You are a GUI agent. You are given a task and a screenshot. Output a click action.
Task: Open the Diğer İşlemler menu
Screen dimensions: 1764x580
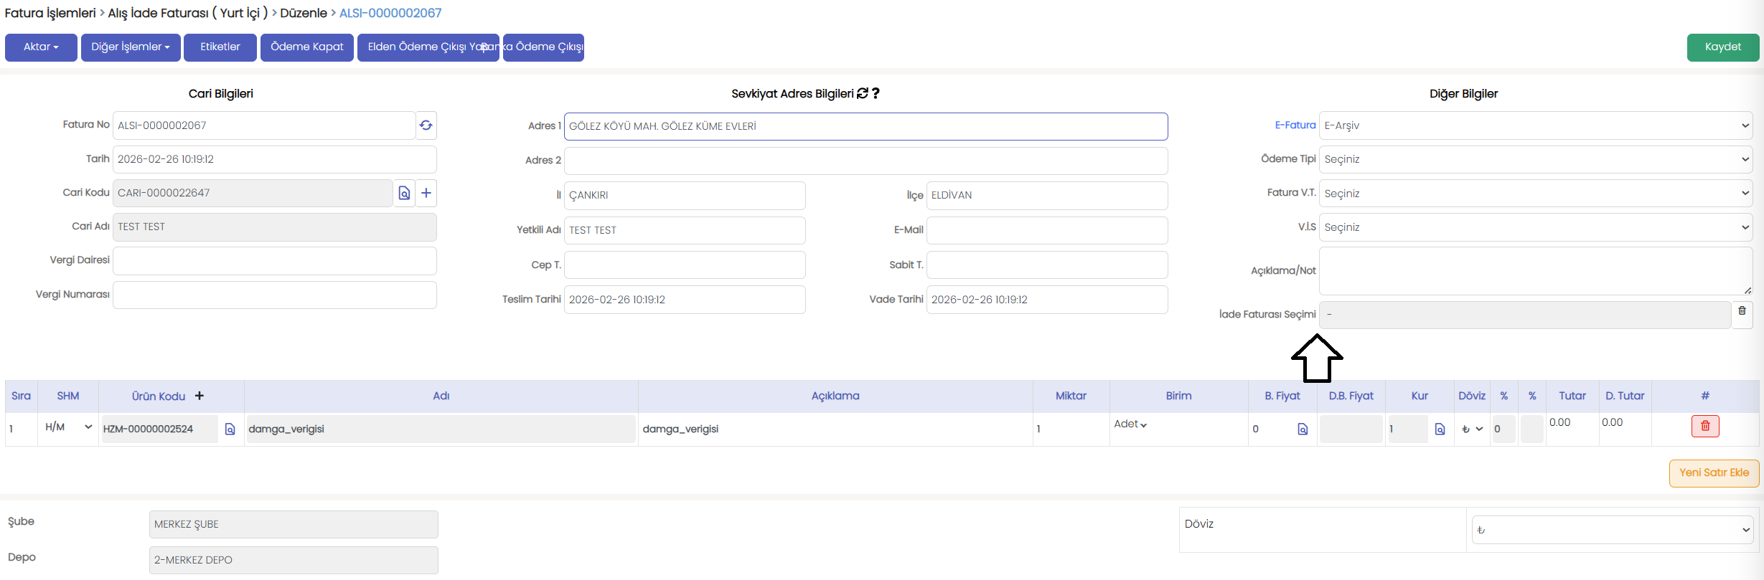[131, 47]
